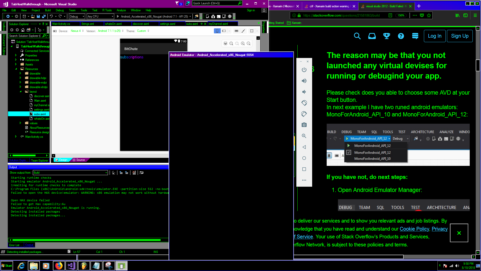
Task: Click the emulator power button
Action: 304,70
